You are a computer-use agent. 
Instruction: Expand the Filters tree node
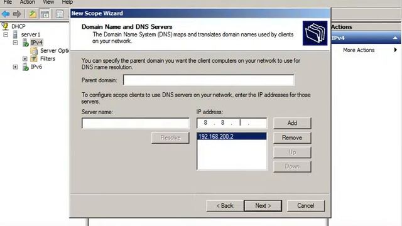[x=25, y=58]
